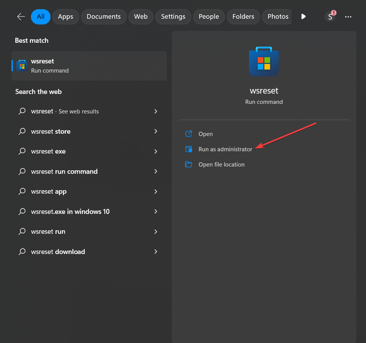
Task: Click the 'wsreset' title in preview pane
Action: click(x=264, y=91)
